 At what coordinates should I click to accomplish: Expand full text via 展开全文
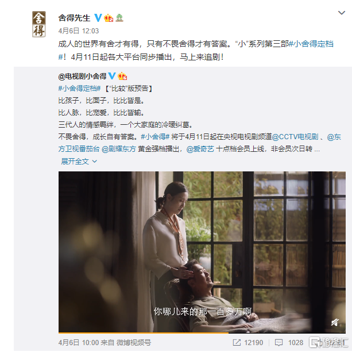[x=75, y=161]
